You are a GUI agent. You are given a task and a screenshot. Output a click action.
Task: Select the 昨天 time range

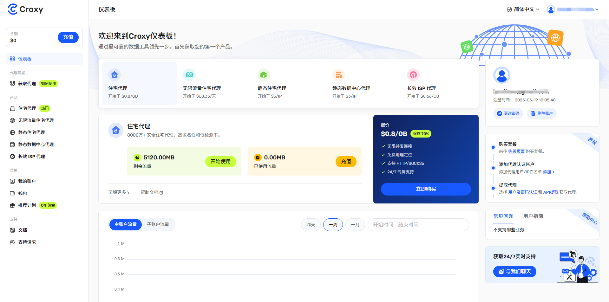[x=311, y=225]
